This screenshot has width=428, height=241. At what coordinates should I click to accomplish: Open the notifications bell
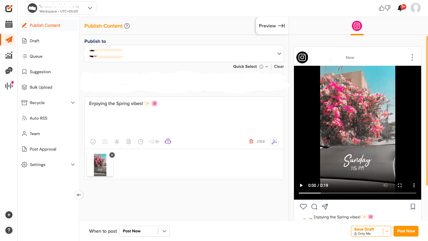[400, 8]
